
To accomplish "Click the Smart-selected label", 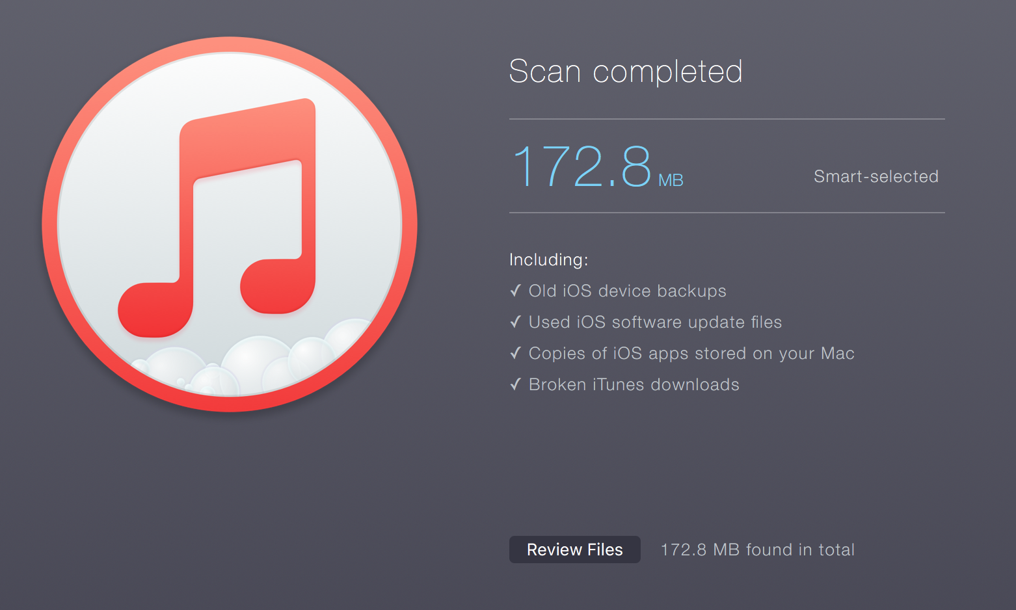I will pyautogui.click(x=876, y=176).
